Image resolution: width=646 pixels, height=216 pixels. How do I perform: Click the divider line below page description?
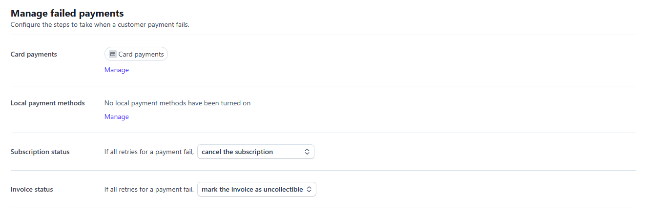(323, 35)
